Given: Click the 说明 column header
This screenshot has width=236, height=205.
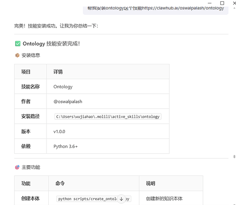Looking at the screenshot, I should tap(151, 183).
